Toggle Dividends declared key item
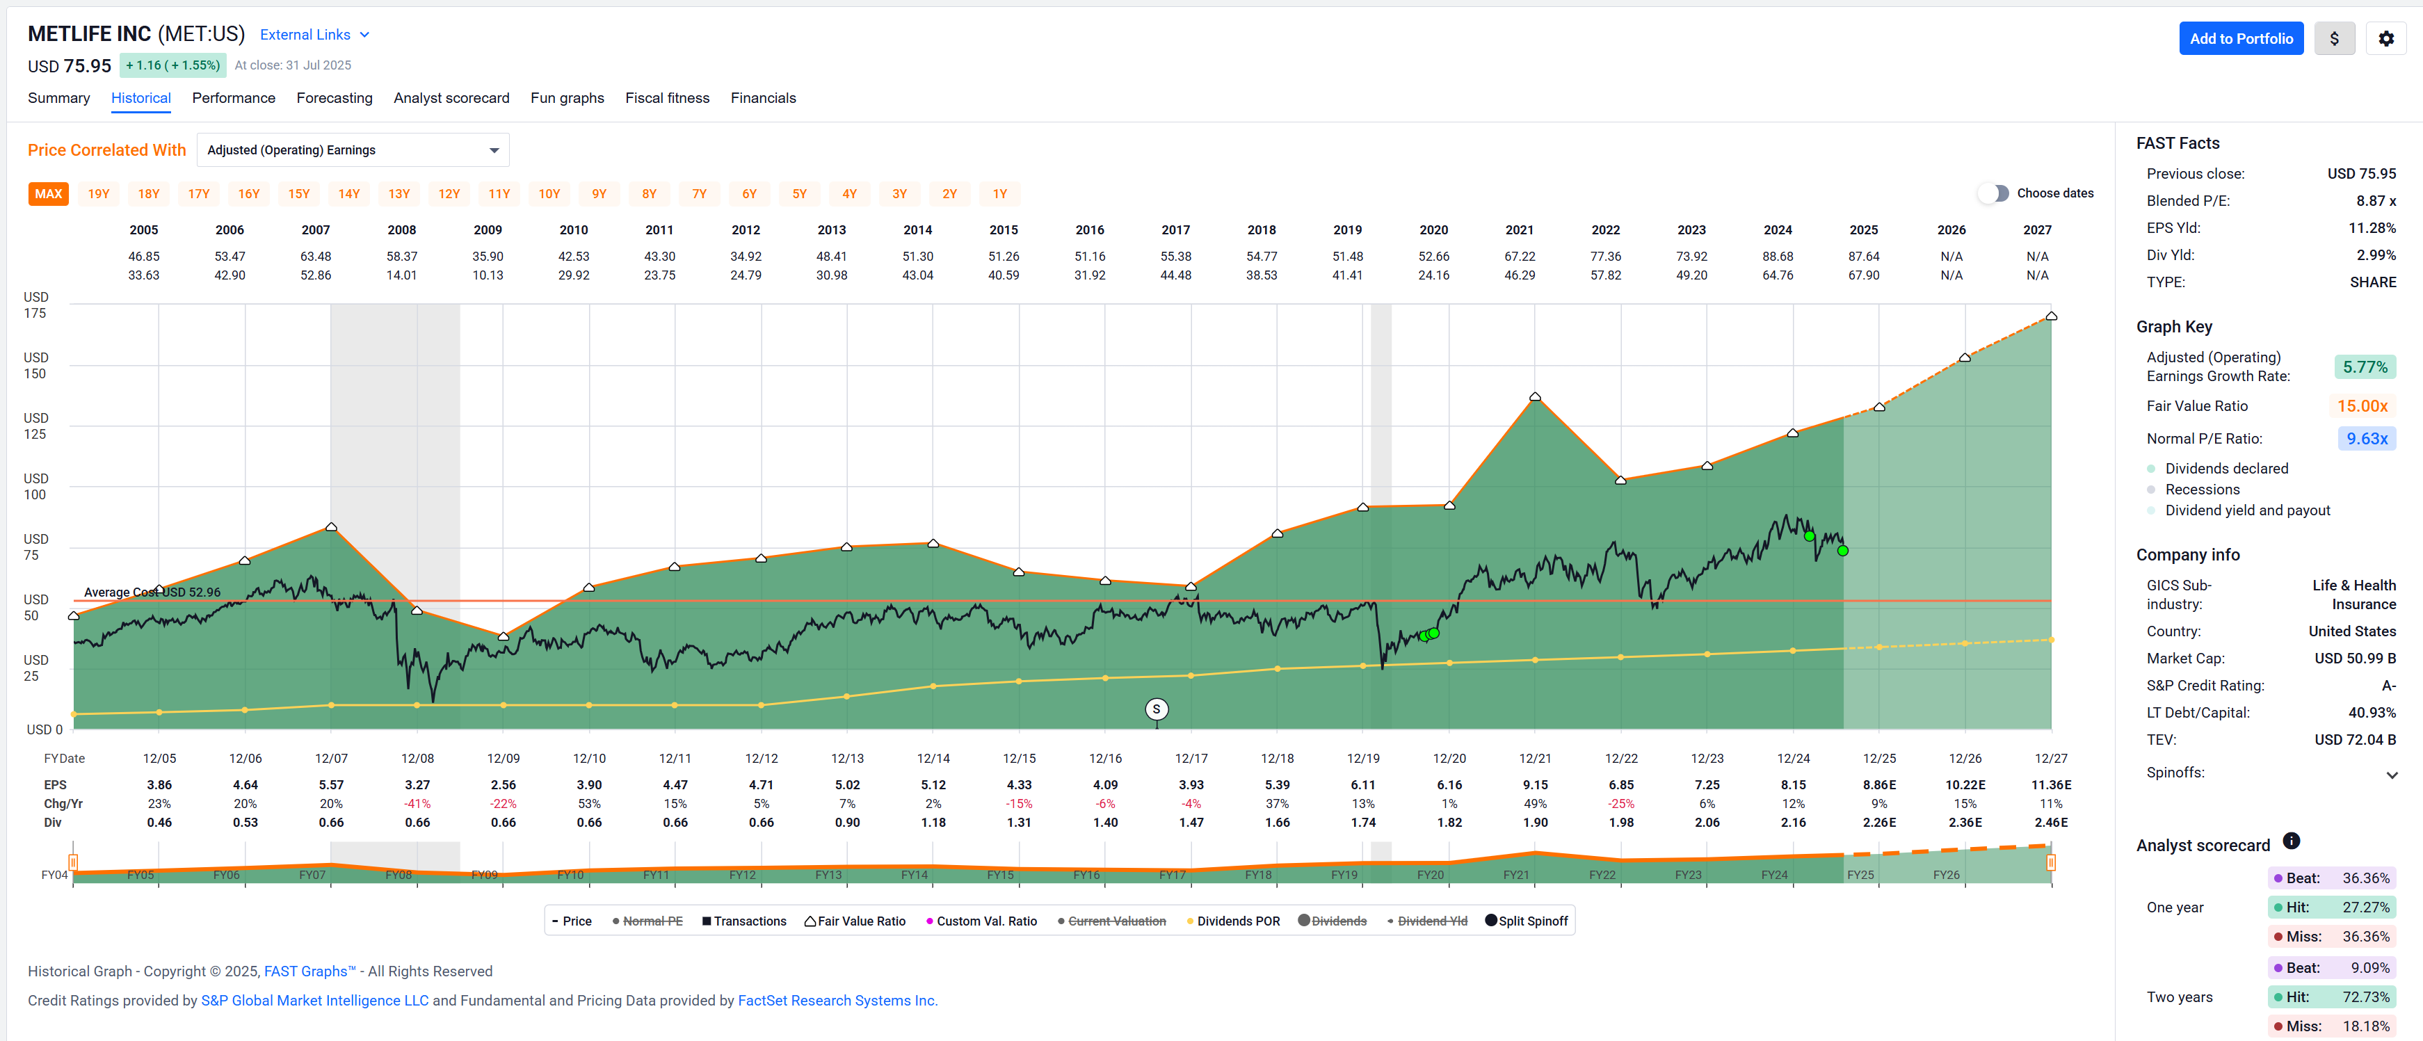Image resolution: width=2423 pixels, height=1041 pixels. tap(2217, 468)
